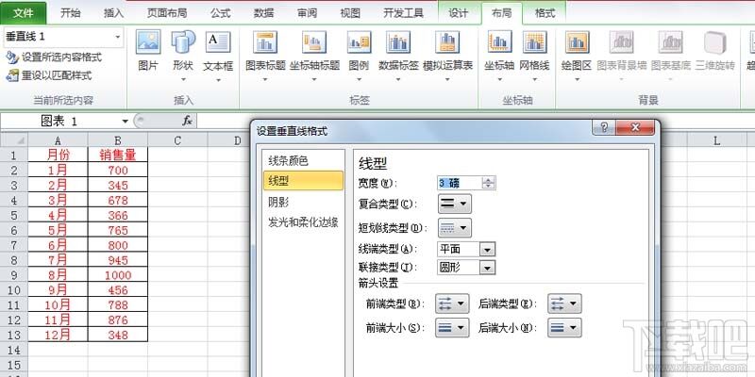Select column C header
Image resolution: width=755 pixels, height=377 pixels.
click(x=177, y=140)
